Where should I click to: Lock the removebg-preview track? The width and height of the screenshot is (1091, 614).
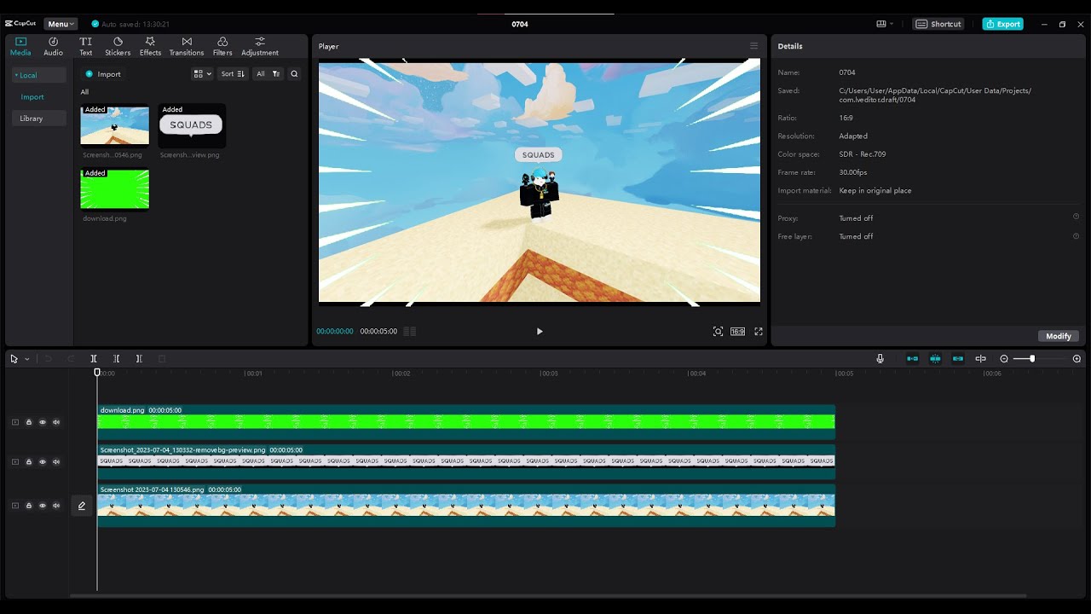click(29, 462)
